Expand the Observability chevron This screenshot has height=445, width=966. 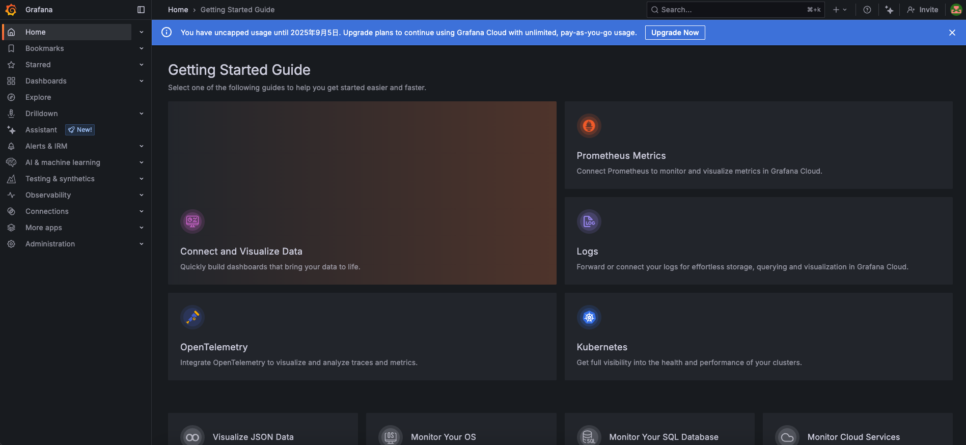(142, 195)
